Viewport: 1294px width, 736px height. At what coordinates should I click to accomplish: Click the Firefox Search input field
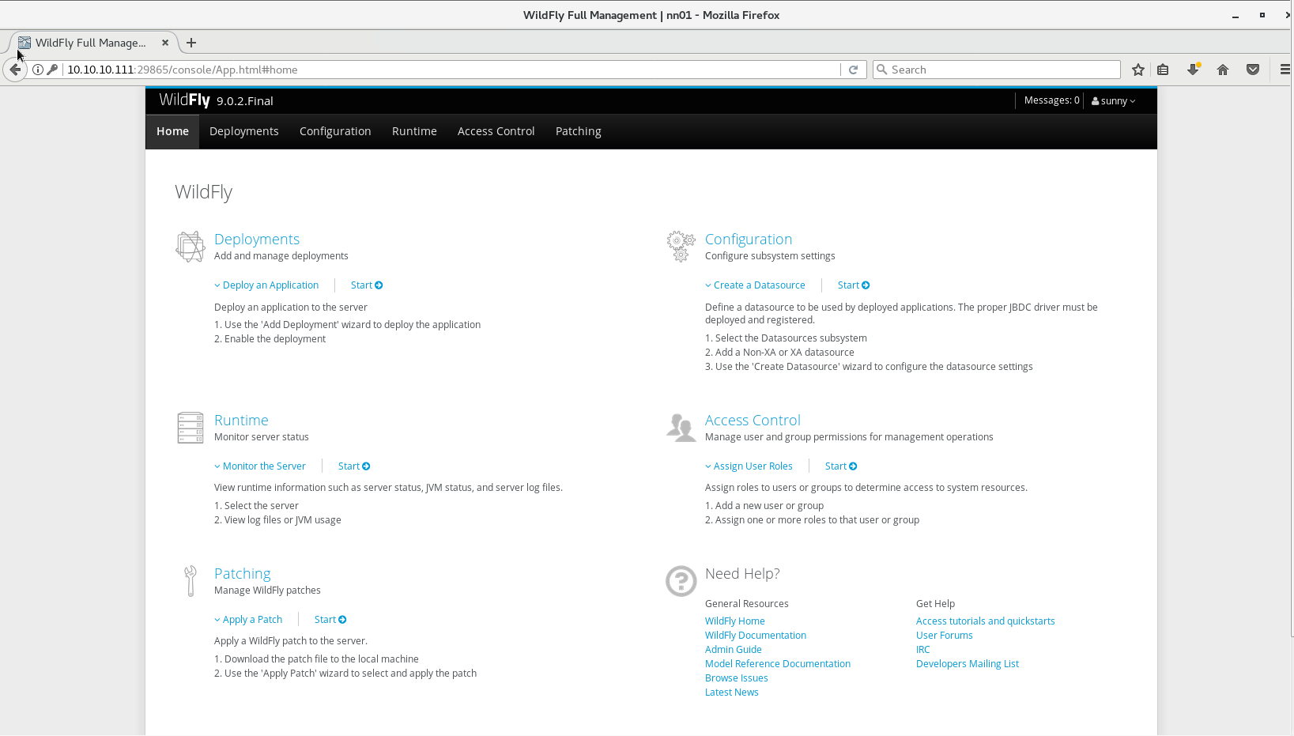(x=997, y=70)
